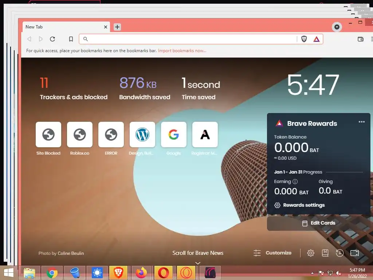The height and width of the screenshot is (280, 373).
Task: Open the WordPress shortcut tile
Action: (x=142, y=135)
